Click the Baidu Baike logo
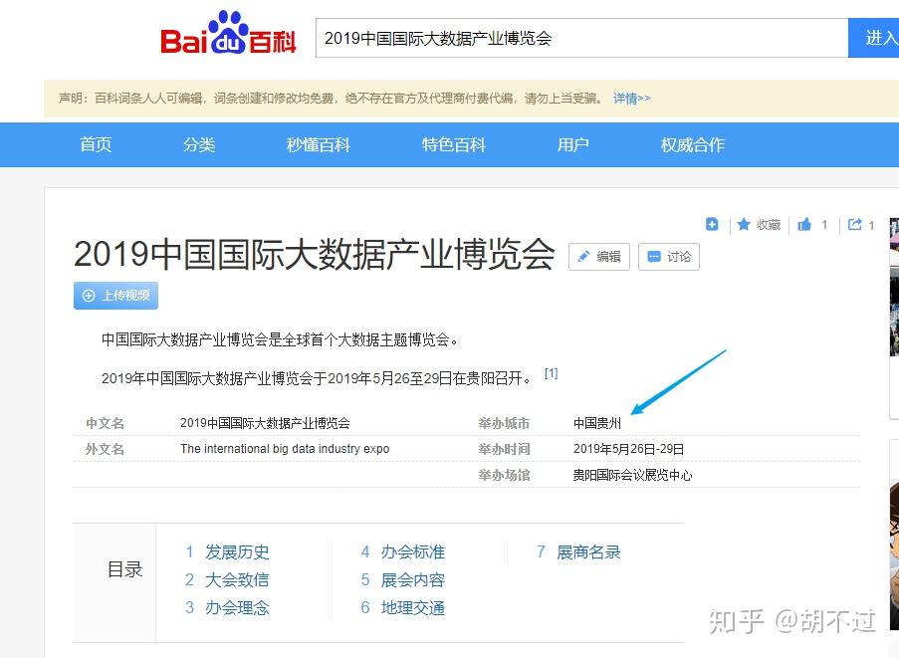The width and height of the screenshot is (899, 658). [228, 33]
